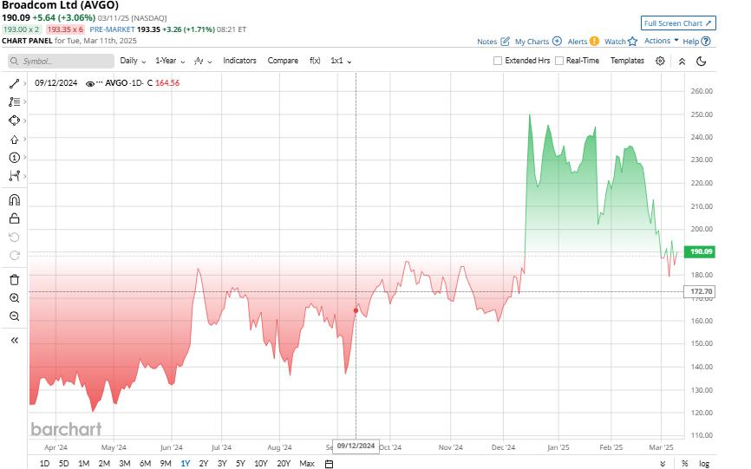
Task: Collapse the chart toolbar with double chevron
Action: pos(682,62)
